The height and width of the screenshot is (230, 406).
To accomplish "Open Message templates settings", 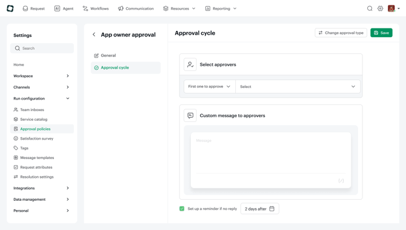I will coord(37,158).
